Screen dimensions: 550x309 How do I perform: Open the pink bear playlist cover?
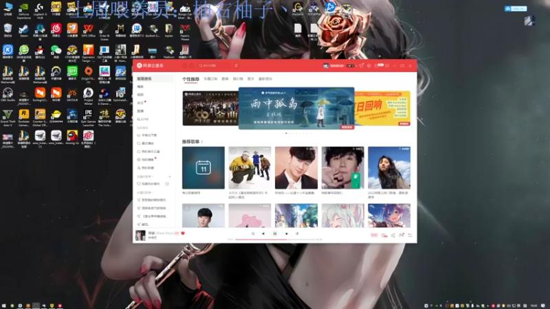[250, 216]
